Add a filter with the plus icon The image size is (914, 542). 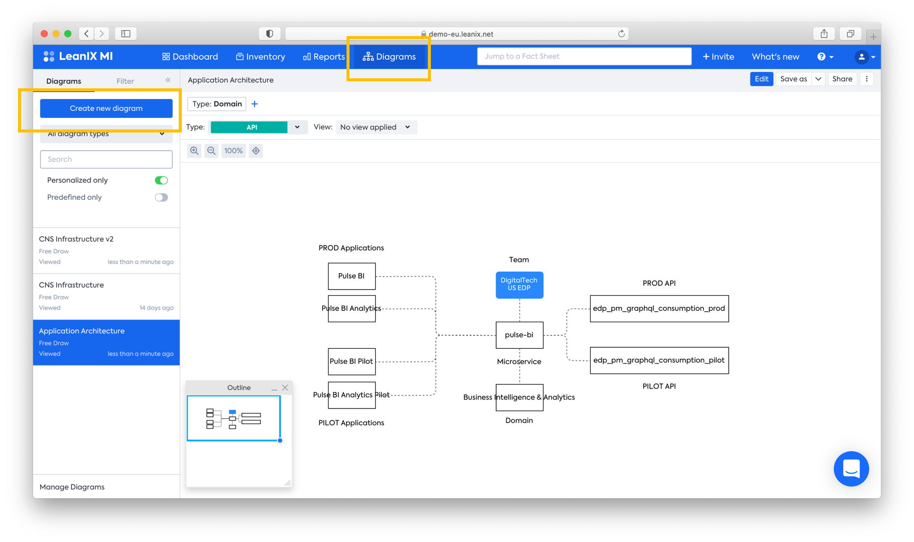coord(255,104)
